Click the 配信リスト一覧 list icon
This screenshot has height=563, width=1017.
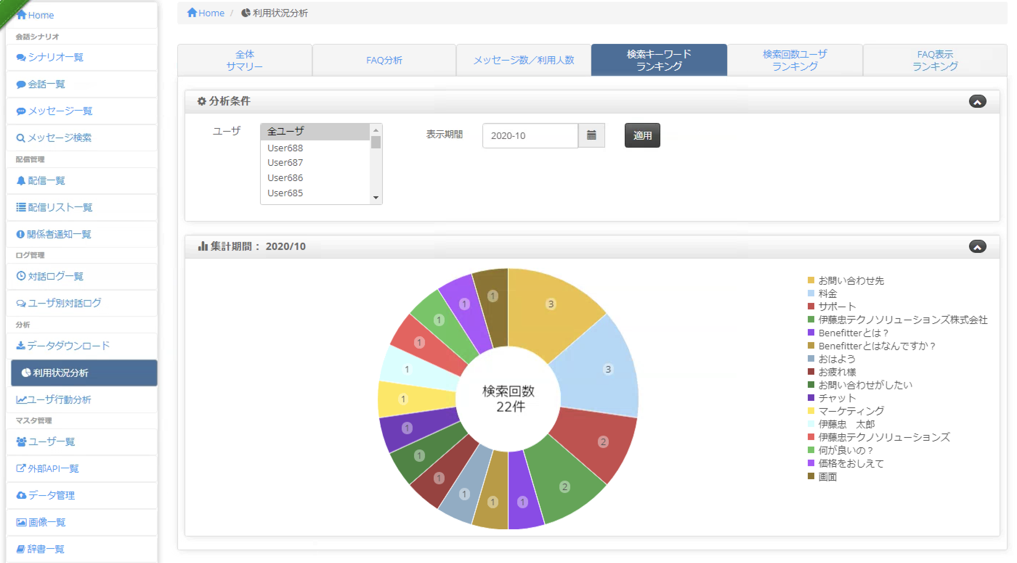tap(21, 207)
